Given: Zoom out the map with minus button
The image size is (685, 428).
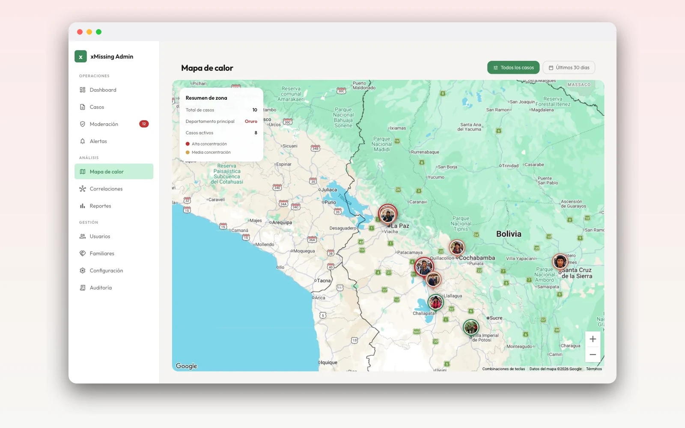Looking at the screenshot, I should coord(593,354).
